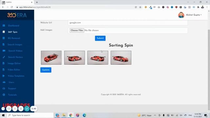This screenshot has width=210, height=118.
Task: Click the camera extension icon
Action: tap(159, 7)
